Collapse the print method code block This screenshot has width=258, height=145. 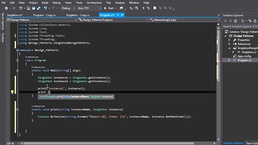17,110
